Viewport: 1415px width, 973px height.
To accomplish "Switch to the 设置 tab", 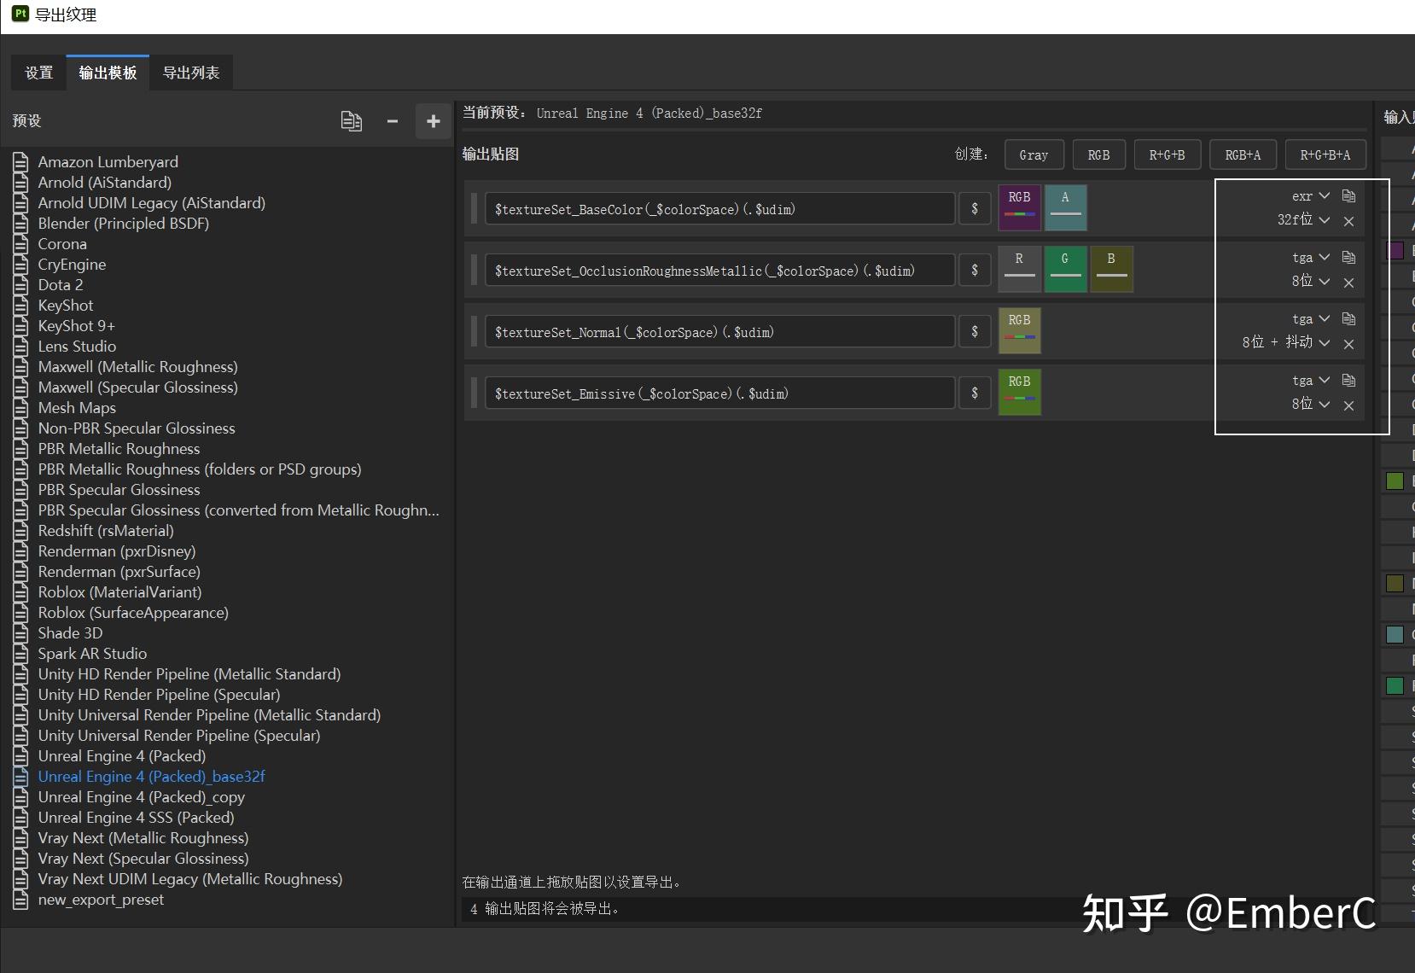I will 38,73.
